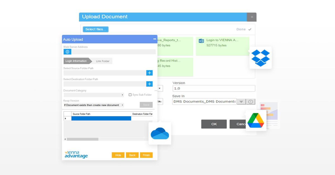Click the Vienna Advantage logo
The height and width of the screenshot is (175, 335).
(76, 154)
